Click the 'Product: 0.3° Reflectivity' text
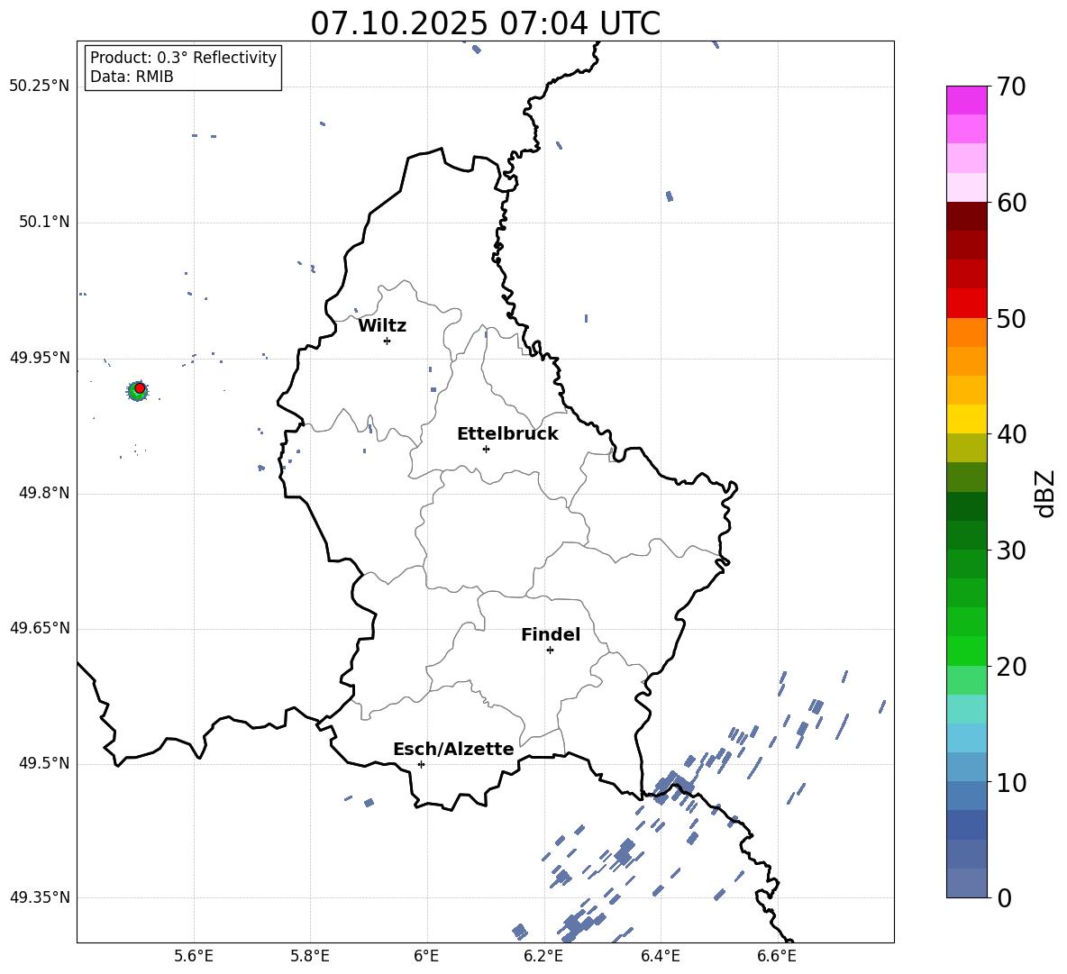This screenshot has height=974, width=1067. click(183, 58)
